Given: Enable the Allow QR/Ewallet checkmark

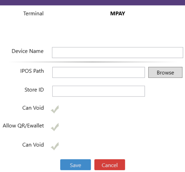Looking at the screenshot, I should click(55, 127).
